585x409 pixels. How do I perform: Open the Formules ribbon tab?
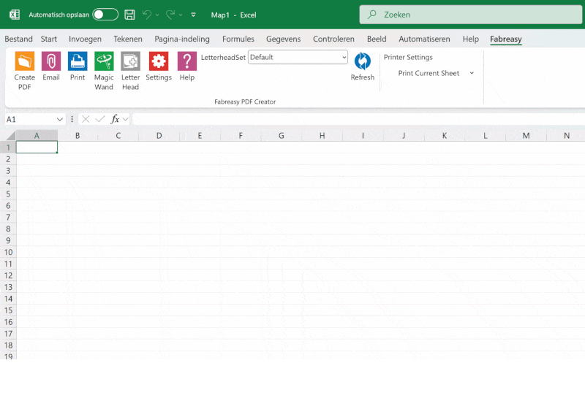238,39
